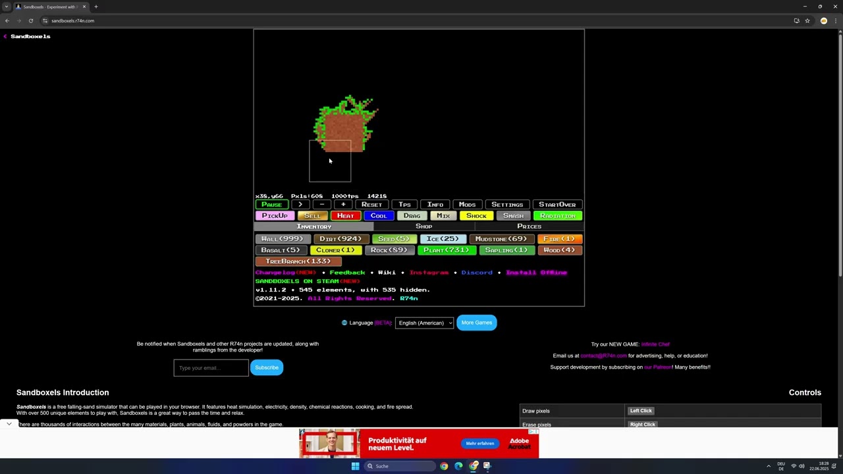Open the Wiki link
The image size is (843, 474).
click(387, 273)
